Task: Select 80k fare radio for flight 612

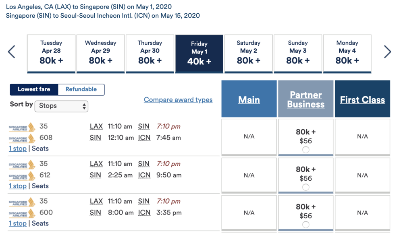Action: click(306, 187)
